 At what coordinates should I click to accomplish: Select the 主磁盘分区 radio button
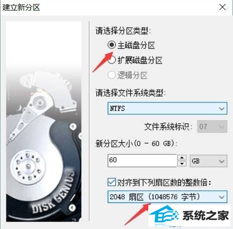coord(112,45)
